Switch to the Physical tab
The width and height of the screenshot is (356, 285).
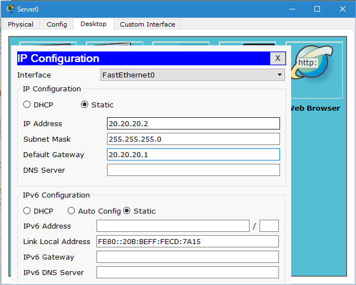(21, 24)
